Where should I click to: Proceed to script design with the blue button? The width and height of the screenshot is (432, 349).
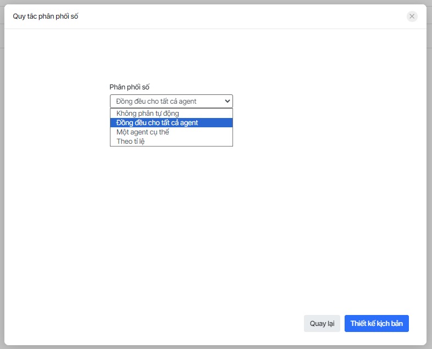click(376, 323)
